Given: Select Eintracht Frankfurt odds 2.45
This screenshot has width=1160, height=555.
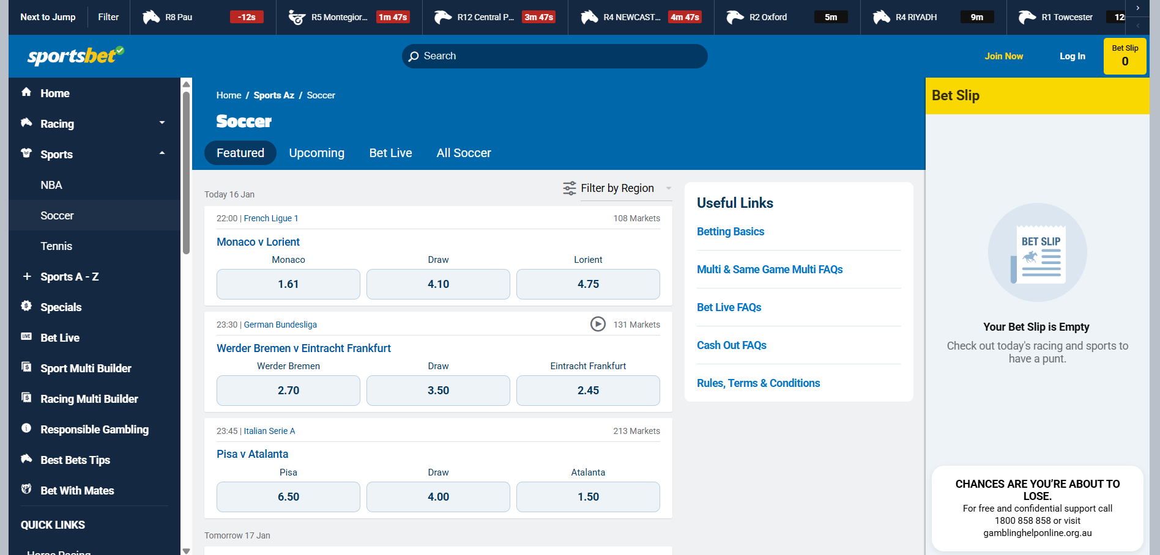Looking at the screenshot, I should pyautogui.click(x=588, y=391).
